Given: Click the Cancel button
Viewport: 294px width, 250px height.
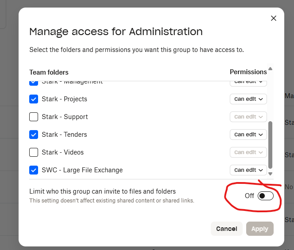Looking at the screenshot, I should pos(226,229).
